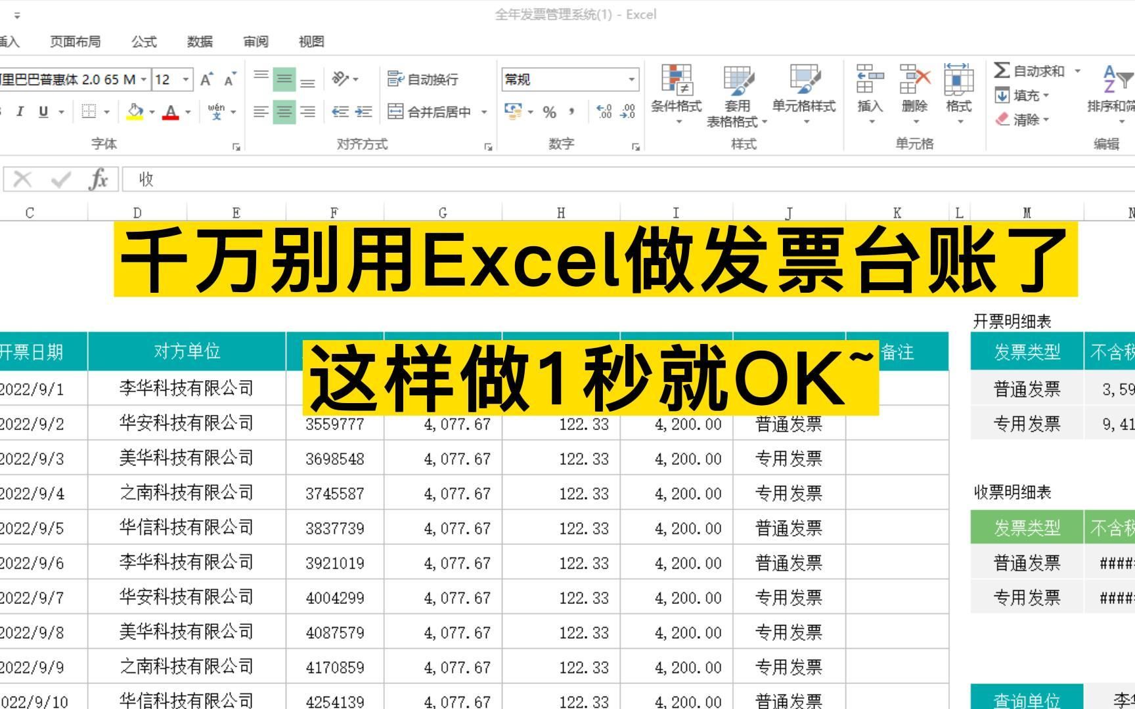Toggle underline formatting

43,112
